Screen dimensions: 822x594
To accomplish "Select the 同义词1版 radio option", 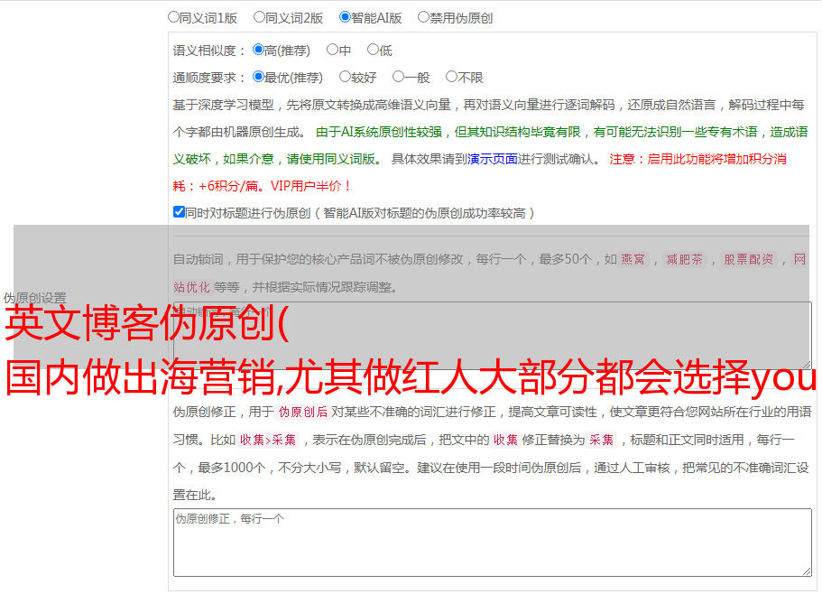I will coord(173,17).
